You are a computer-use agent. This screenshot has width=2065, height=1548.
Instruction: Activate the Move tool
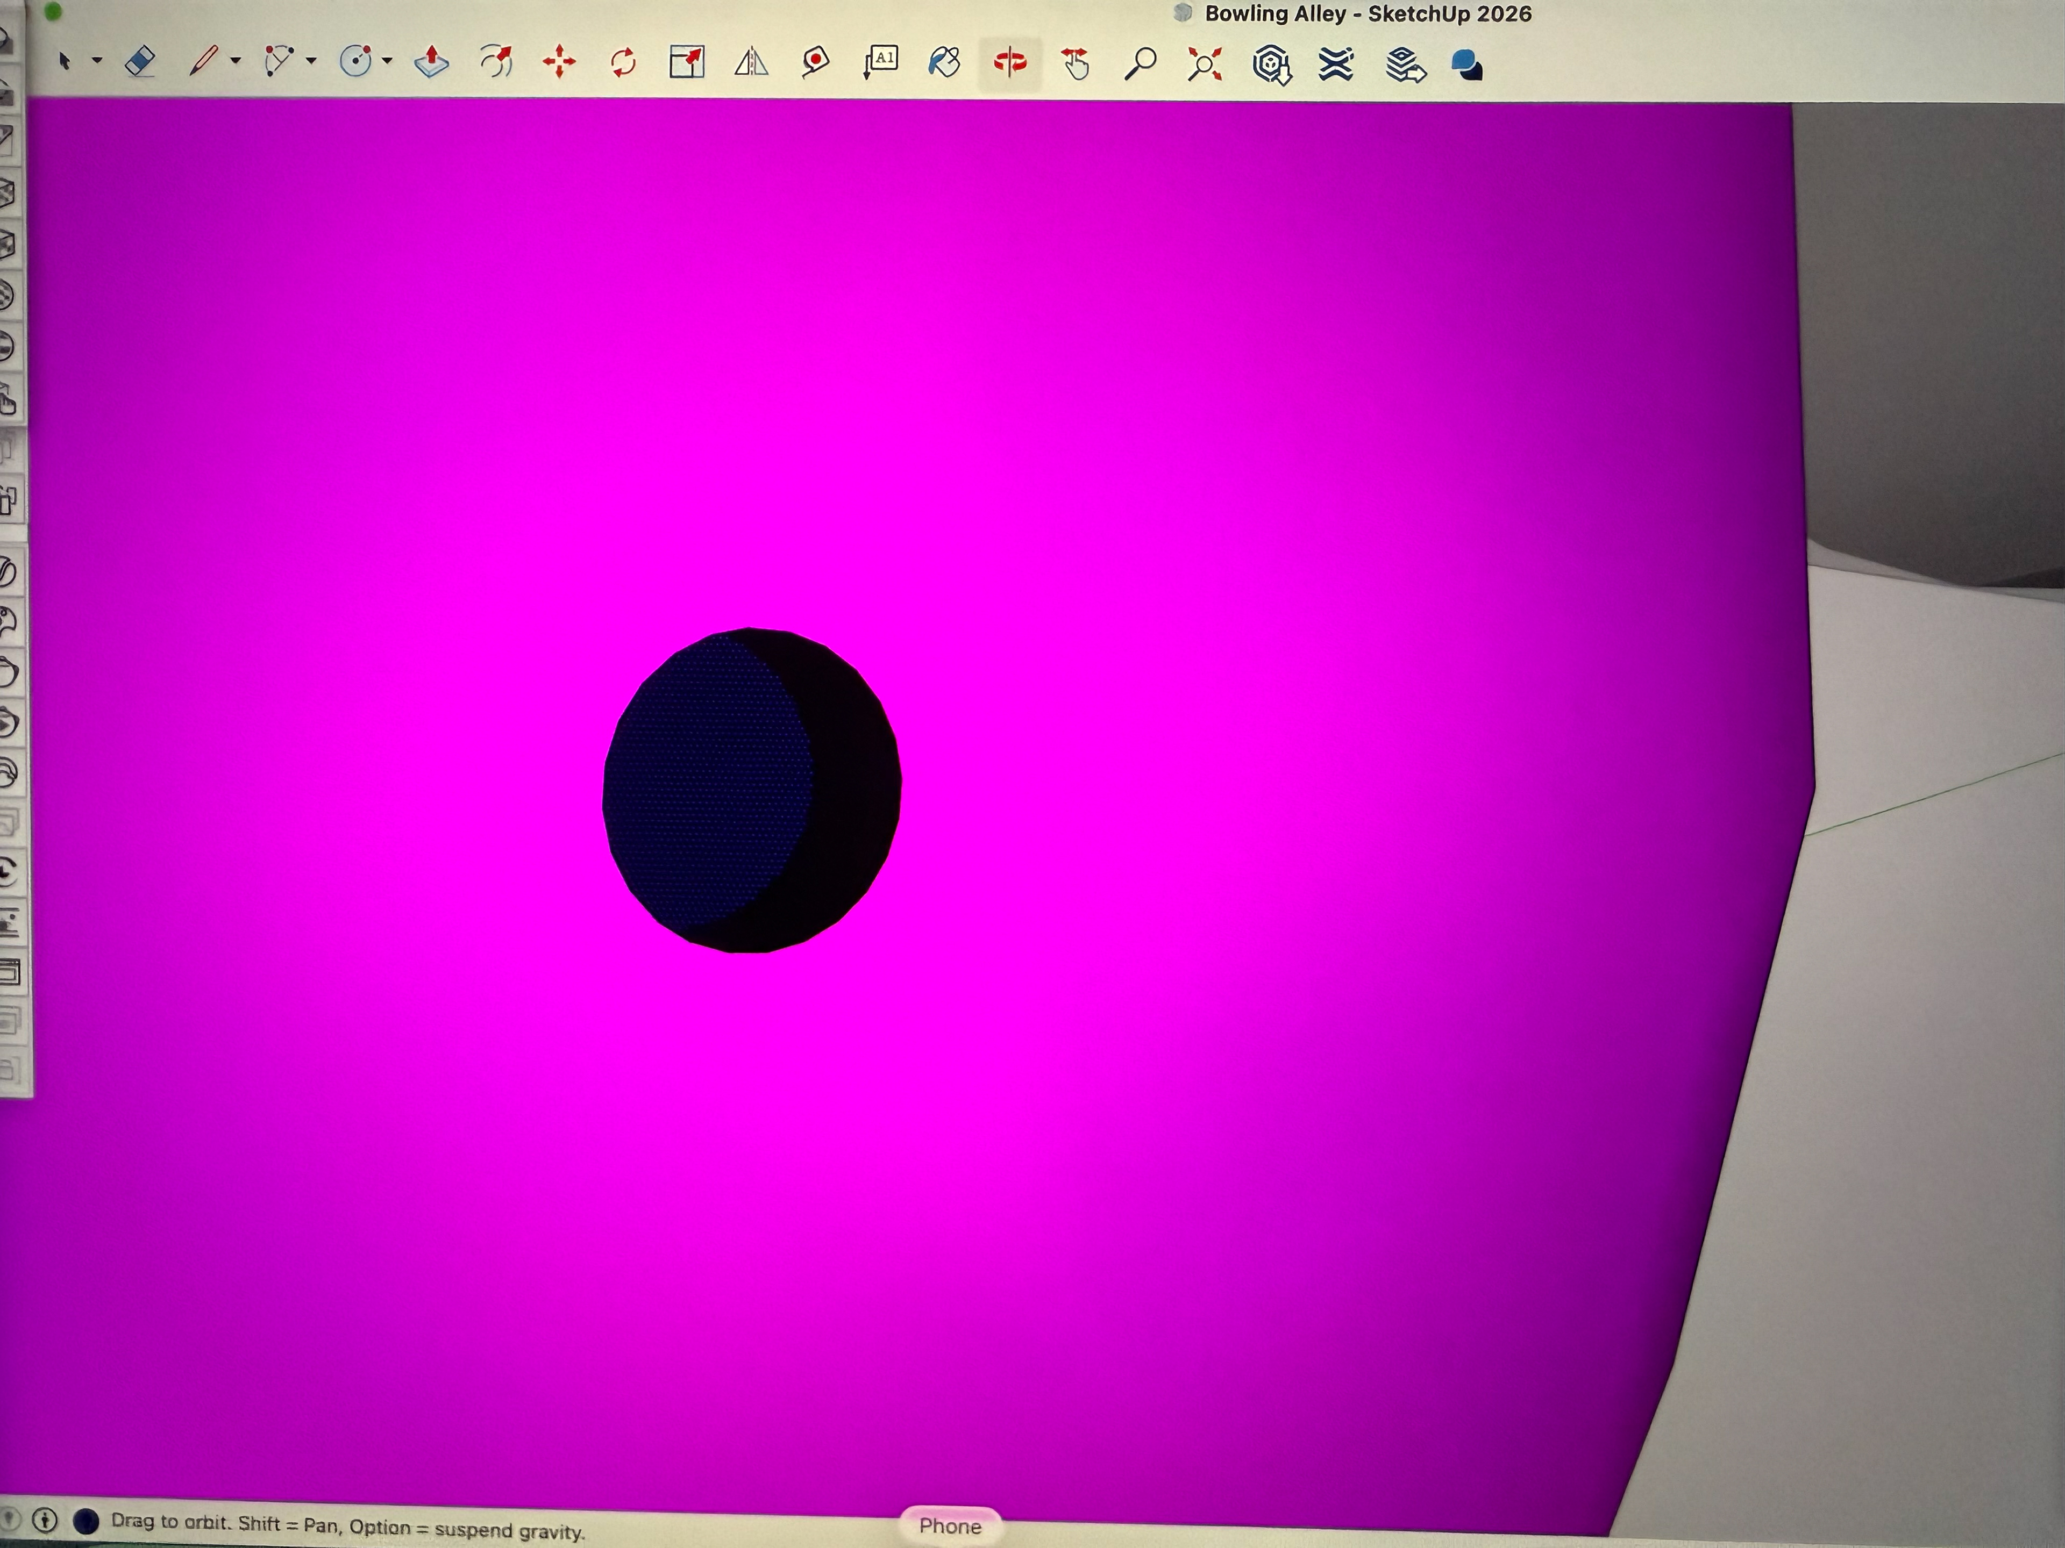[559, 62]
